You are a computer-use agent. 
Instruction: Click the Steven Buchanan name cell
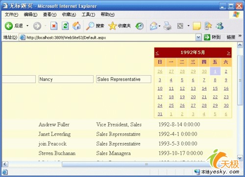(x=57, y=153)
